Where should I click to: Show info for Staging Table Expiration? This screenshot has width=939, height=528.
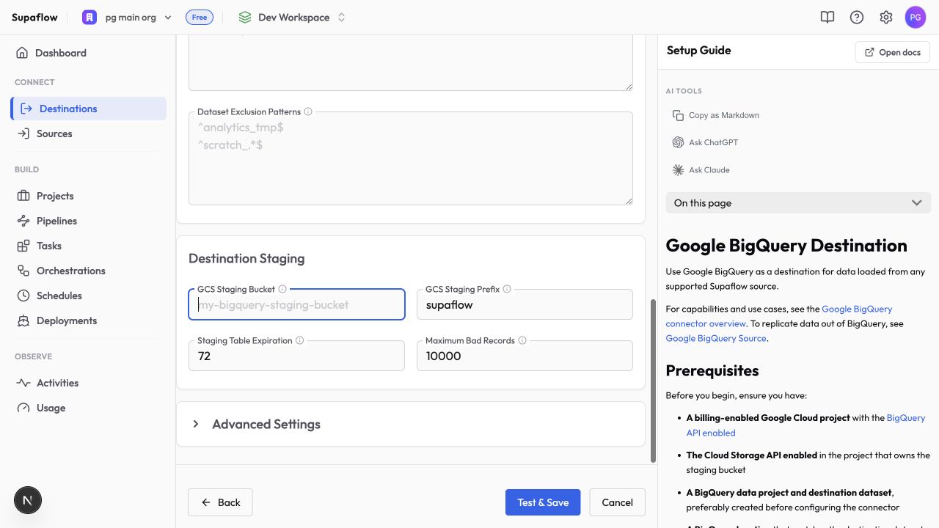[x=300, y=340]
